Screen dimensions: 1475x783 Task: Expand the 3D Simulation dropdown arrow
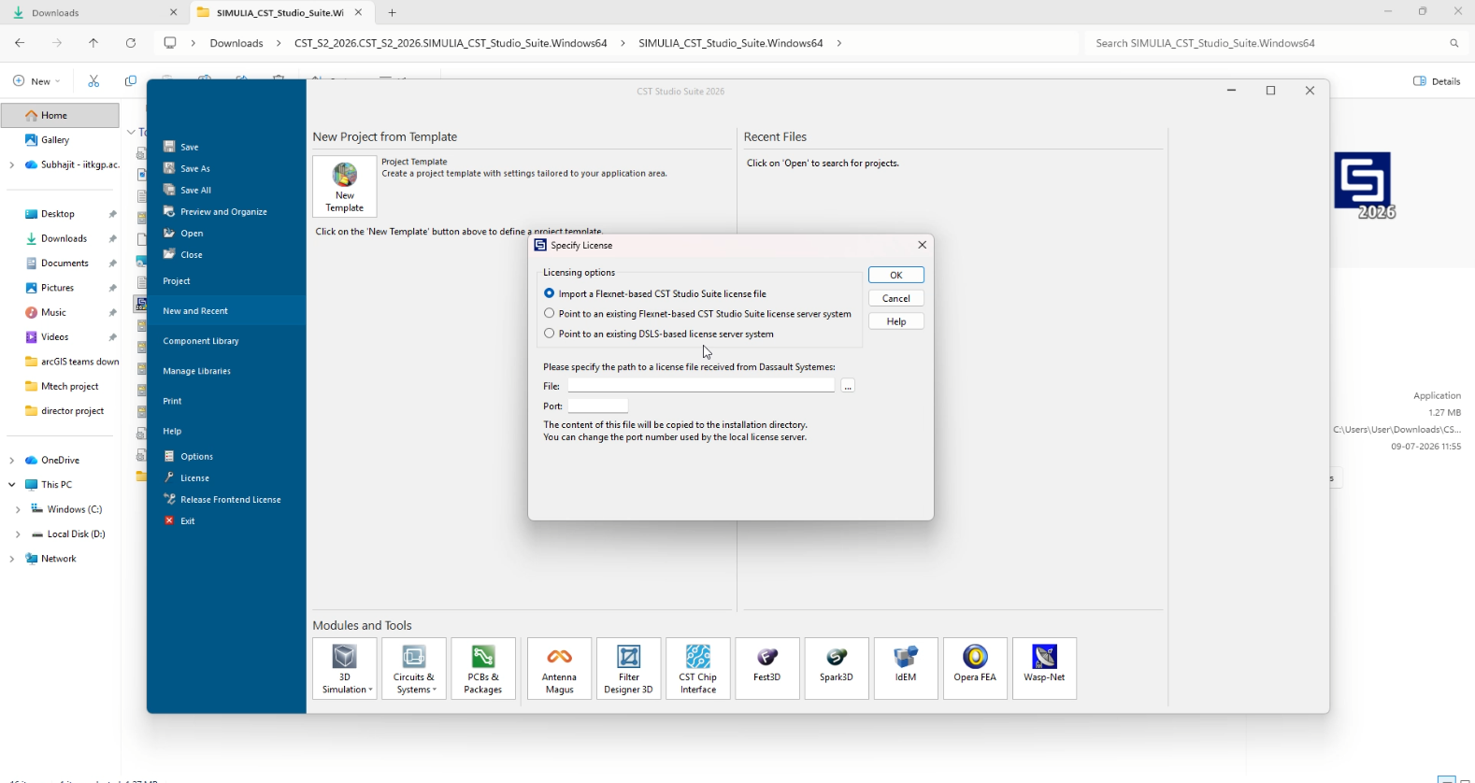point(371,690)
